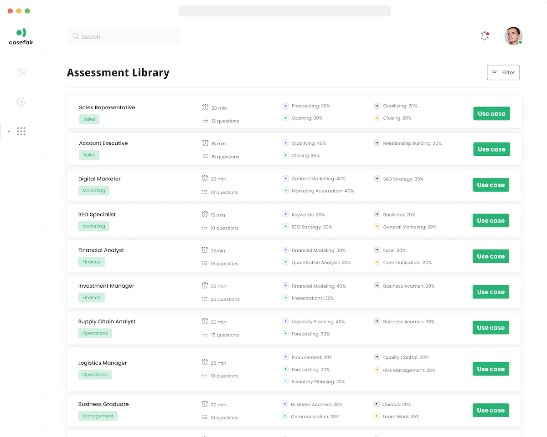This screenshot has width=547, height=437.
Task: Click Use case for SEO Specialist
Action: click(x=490, y=220)
